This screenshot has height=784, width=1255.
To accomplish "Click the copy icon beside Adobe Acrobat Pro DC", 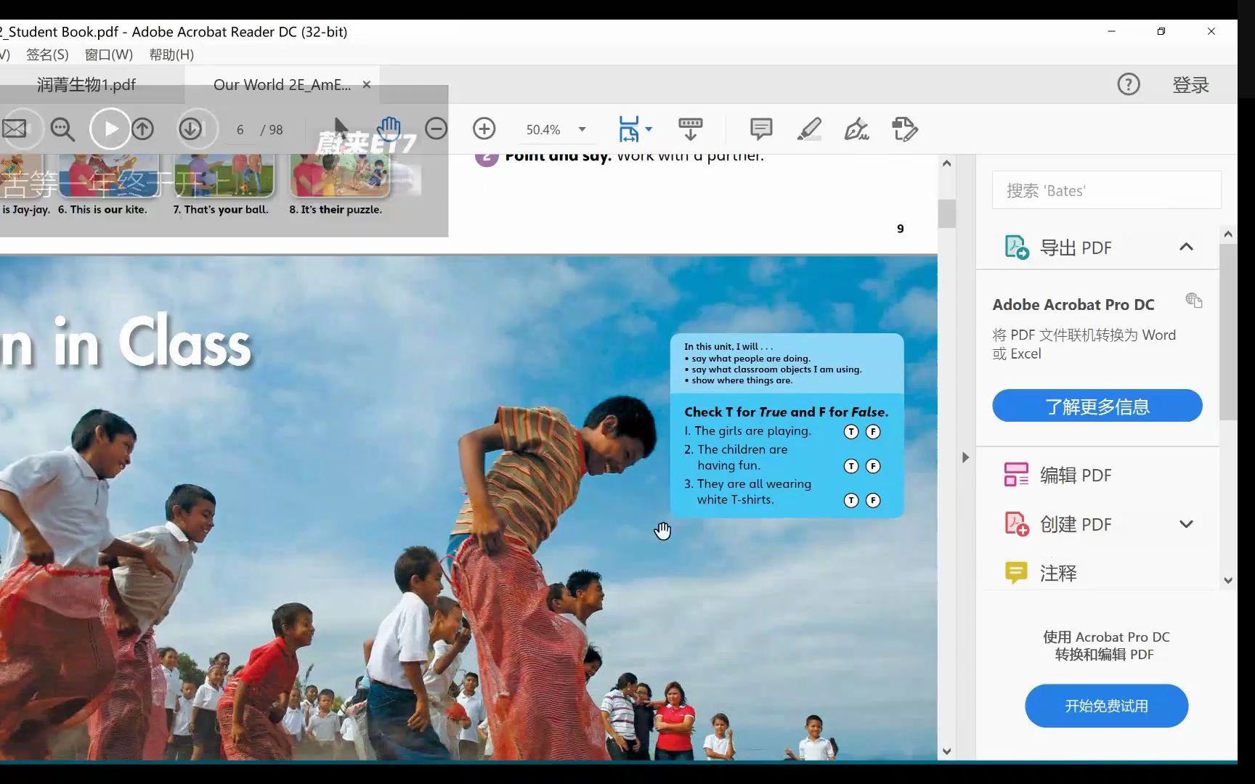I will point(1193,300).
